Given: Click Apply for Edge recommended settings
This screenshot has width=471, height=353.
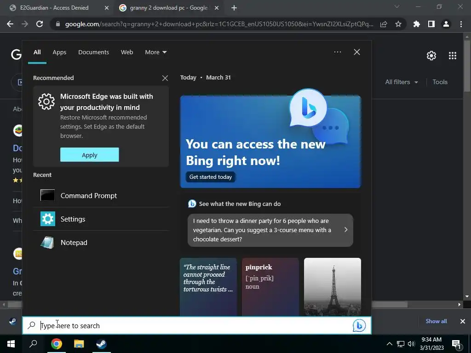Looking at the screenshot, I should [90, 155].
